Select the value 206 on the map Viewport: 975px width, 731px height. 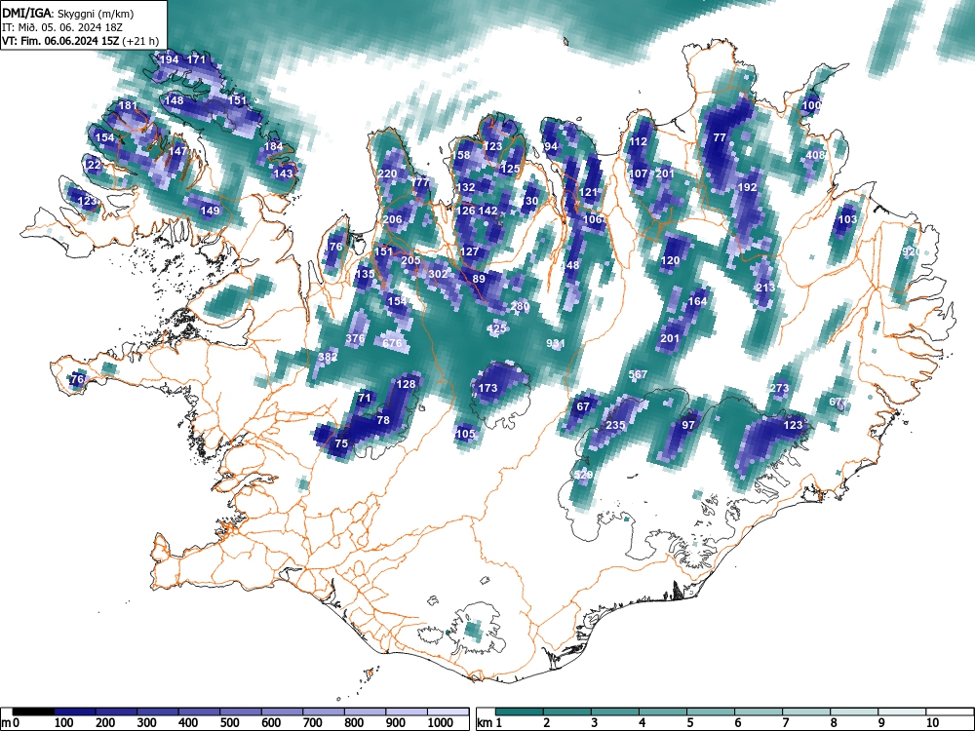(x=392, y=218)
